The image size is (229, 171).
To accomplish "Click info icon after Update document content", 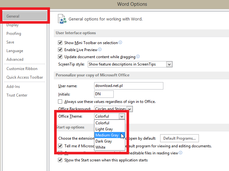I will click(x=138, y=57).
